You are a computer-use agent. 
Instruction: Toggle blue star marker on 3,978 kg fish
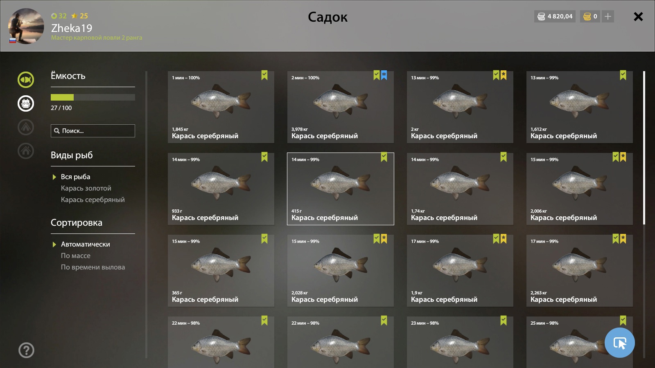click(384, 75)
